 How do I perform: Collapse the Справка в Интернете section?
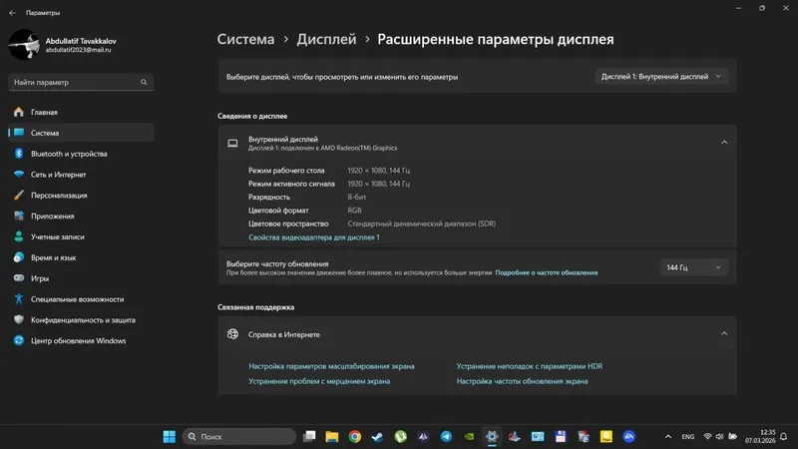tap(724, 334)
